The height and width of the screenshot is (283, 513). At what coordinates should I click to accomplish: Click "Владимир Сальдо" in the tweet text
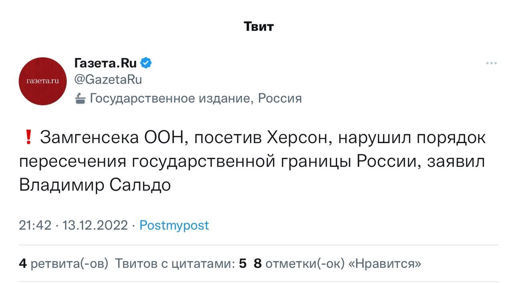click(x=95, y=185)
